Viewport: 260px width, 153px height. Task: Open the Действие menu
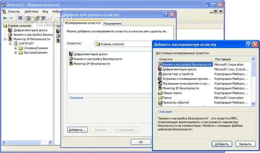point(31,11)
